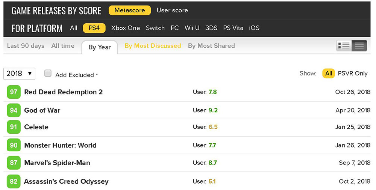Viewport: 376px width, 190px height.
Task: Click the 91 metascore badge
Action: [x=14, y=127]
